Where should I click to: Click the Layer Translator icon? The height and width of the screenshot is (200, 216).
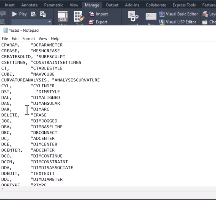(205, 14)
